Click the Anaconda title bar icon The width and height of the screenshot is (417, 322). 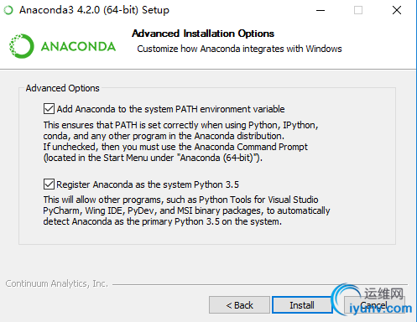(x=8, y=10)
